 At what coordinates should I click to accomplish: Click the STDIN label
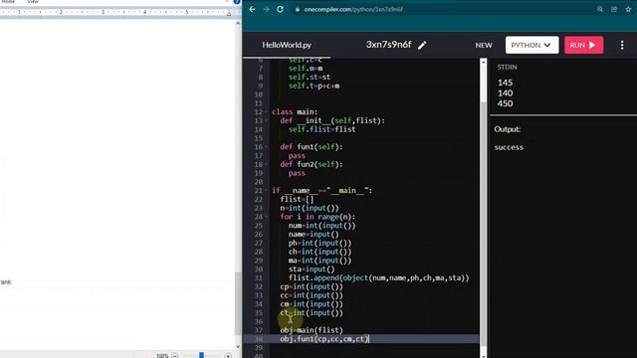point(507,67)
